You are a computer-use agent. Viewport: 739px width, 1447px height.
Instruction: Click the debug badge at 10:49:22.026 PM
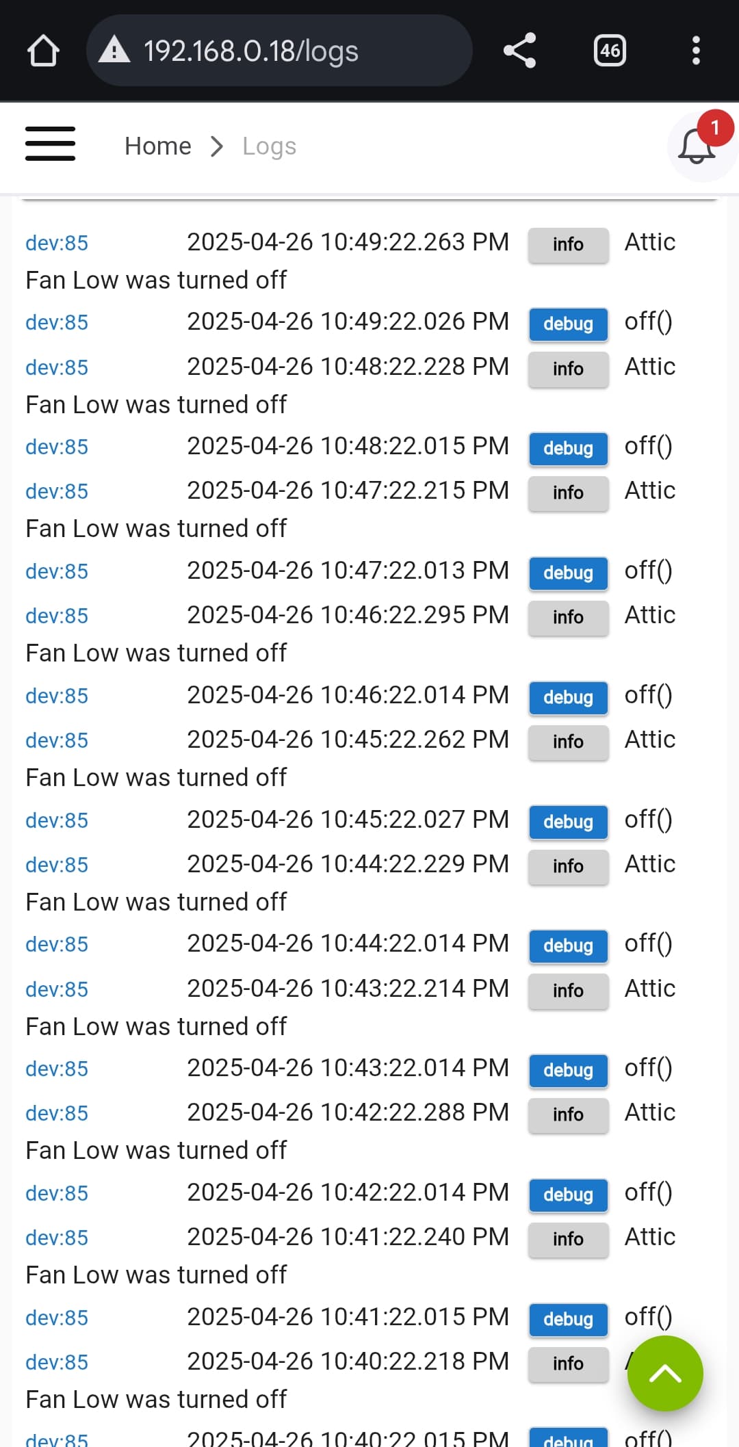(568, 324)
